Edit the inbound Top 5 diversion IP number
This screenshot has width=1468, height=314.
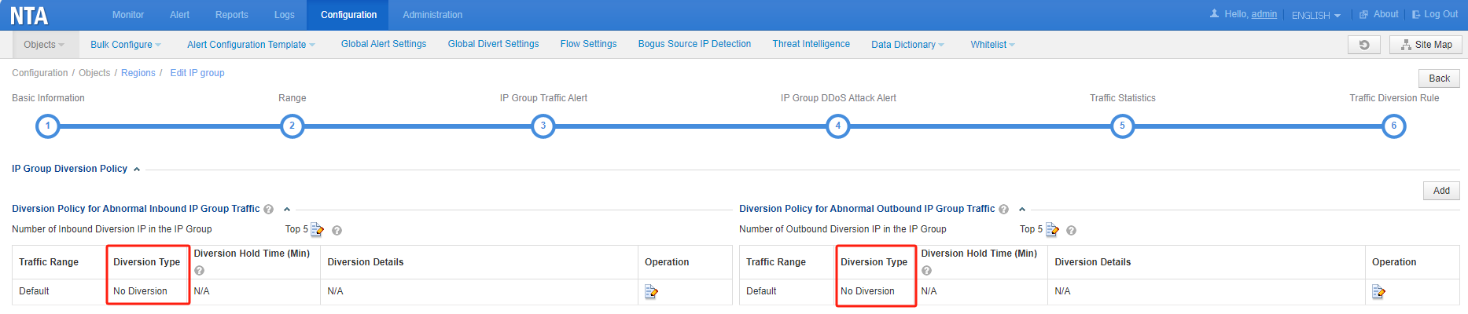click(x=317, y=229)
